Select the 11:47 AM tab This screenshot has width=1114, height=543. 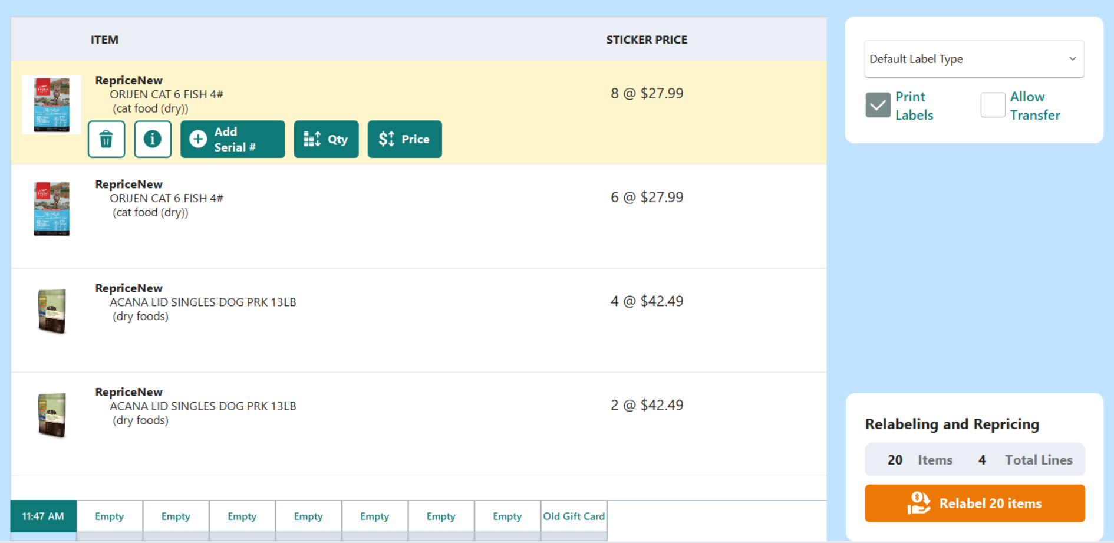click(43, 516)
